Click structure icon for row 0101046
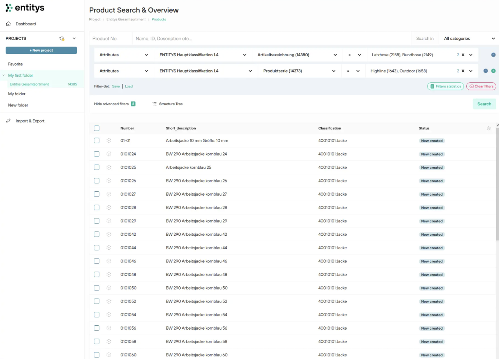 coord(109,261)
